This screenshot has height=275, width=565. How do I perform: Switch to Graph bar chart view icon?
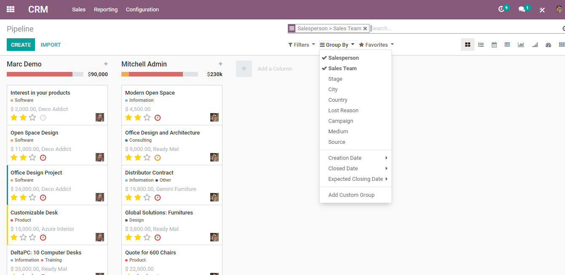point(521,45)
